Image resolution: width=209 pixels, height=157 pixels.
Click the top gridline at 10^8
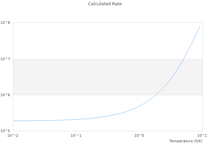[x=98, y=23]
